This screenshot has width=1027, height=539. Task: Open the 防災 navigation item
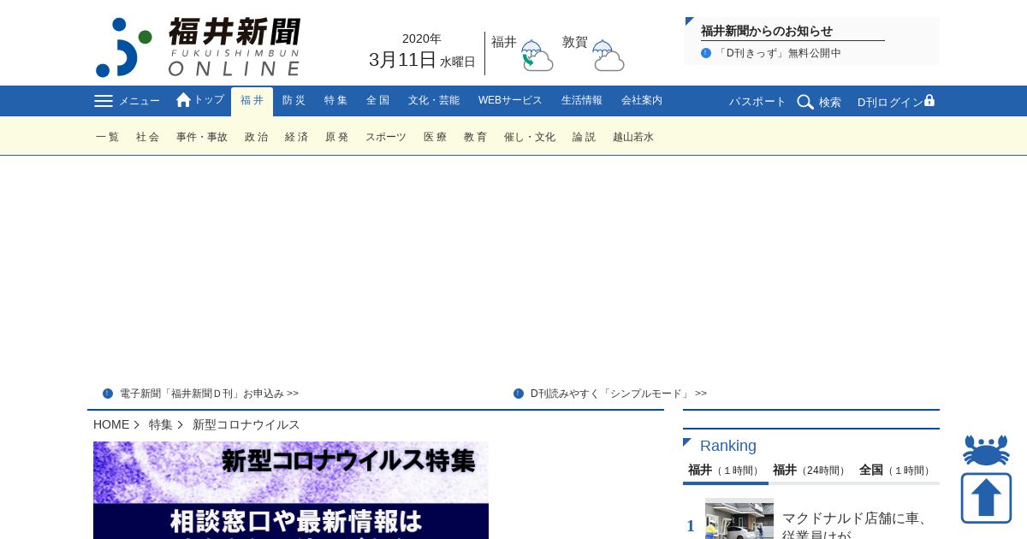tap(294, 100)
